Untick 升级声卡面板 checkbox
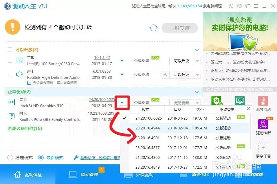 29,83
